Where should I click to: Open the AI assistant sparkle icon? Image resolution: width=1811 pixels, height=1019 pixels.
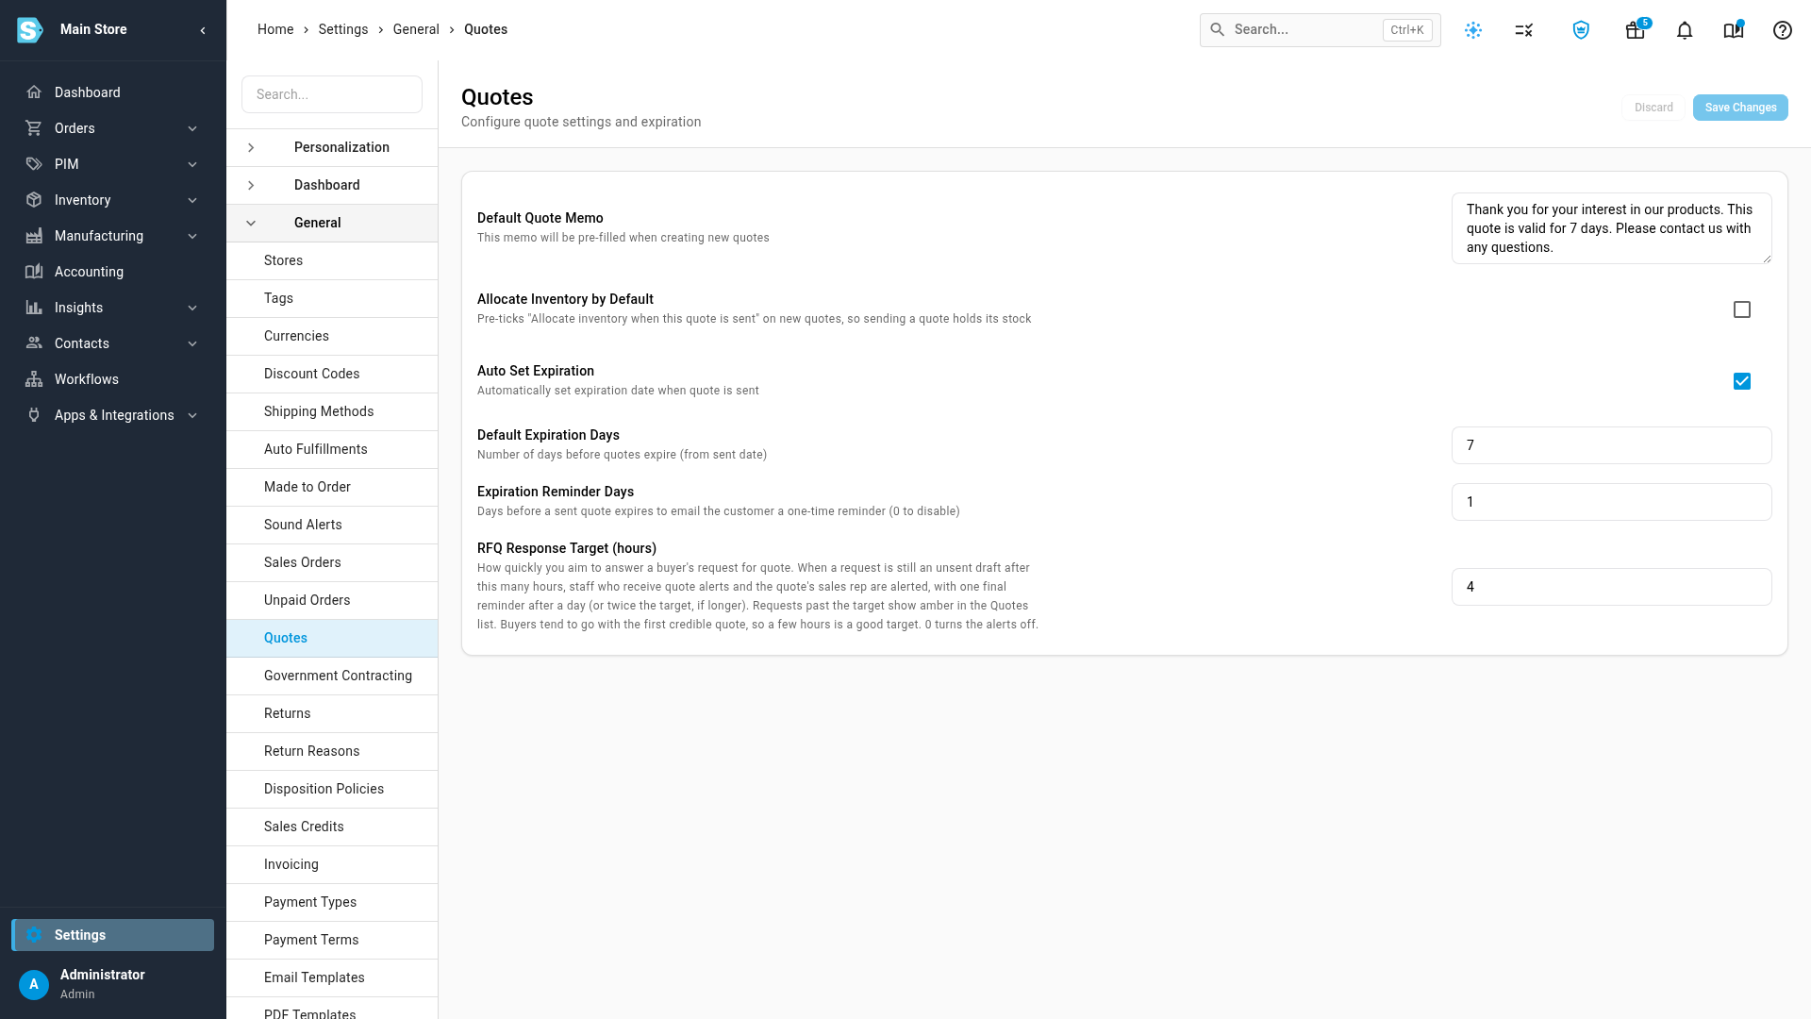pos(1473,30)
